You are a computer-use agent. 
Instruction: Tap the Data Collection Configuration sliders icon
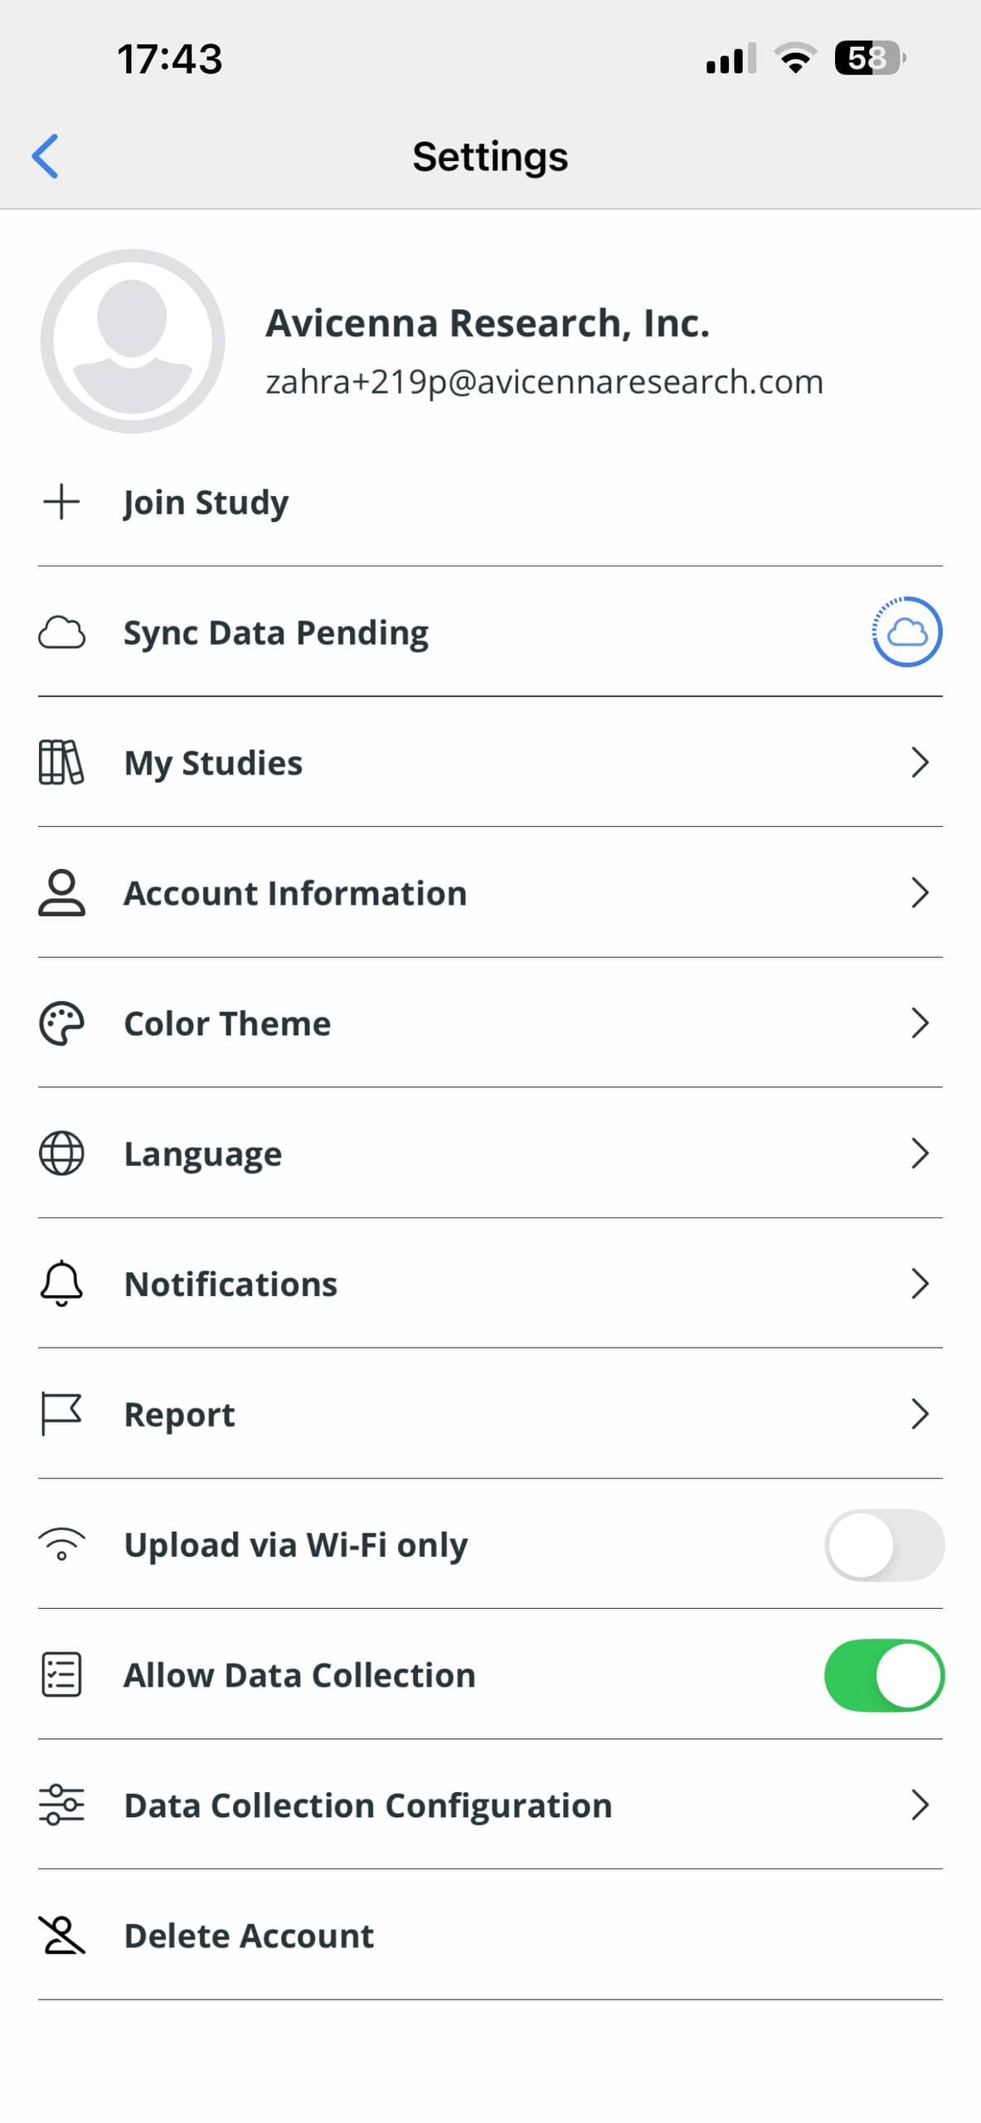tap(61, 1805)
